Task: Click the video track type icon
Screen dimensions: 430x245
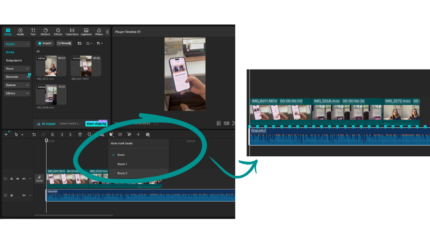Action: coord(5,178)
